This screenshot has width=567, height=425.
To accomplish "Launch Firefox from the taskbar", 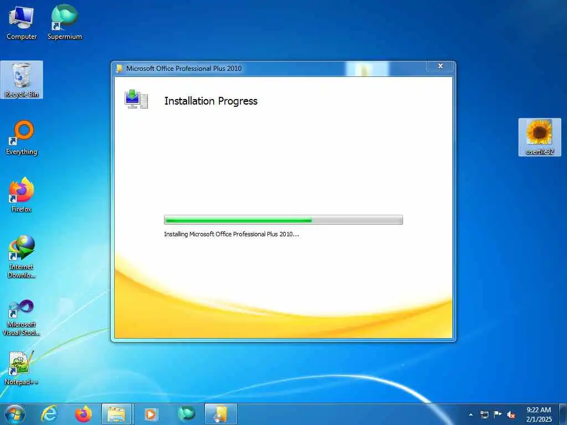I will tap(83, 414).
